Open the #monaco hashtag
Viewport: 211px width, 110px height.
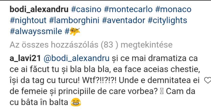click(173, 9)
